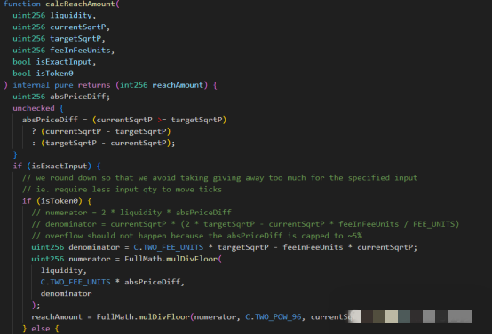The image size is (492, 335).
Task: Click the comment '// numerator = 2 * liquidity * absPriceDiff'
Action: tap(131, 213)
